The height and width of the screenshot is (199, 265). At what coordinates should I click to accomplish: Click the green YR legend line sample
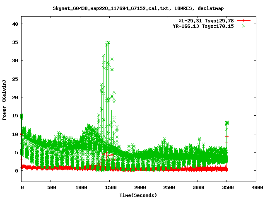[x=243, y=26]
